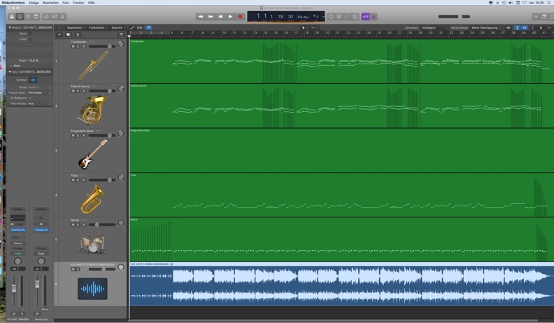Toggle the blue Catch playhead icon
This screenshot has height=323, width=554.
(x=149, y=27)
